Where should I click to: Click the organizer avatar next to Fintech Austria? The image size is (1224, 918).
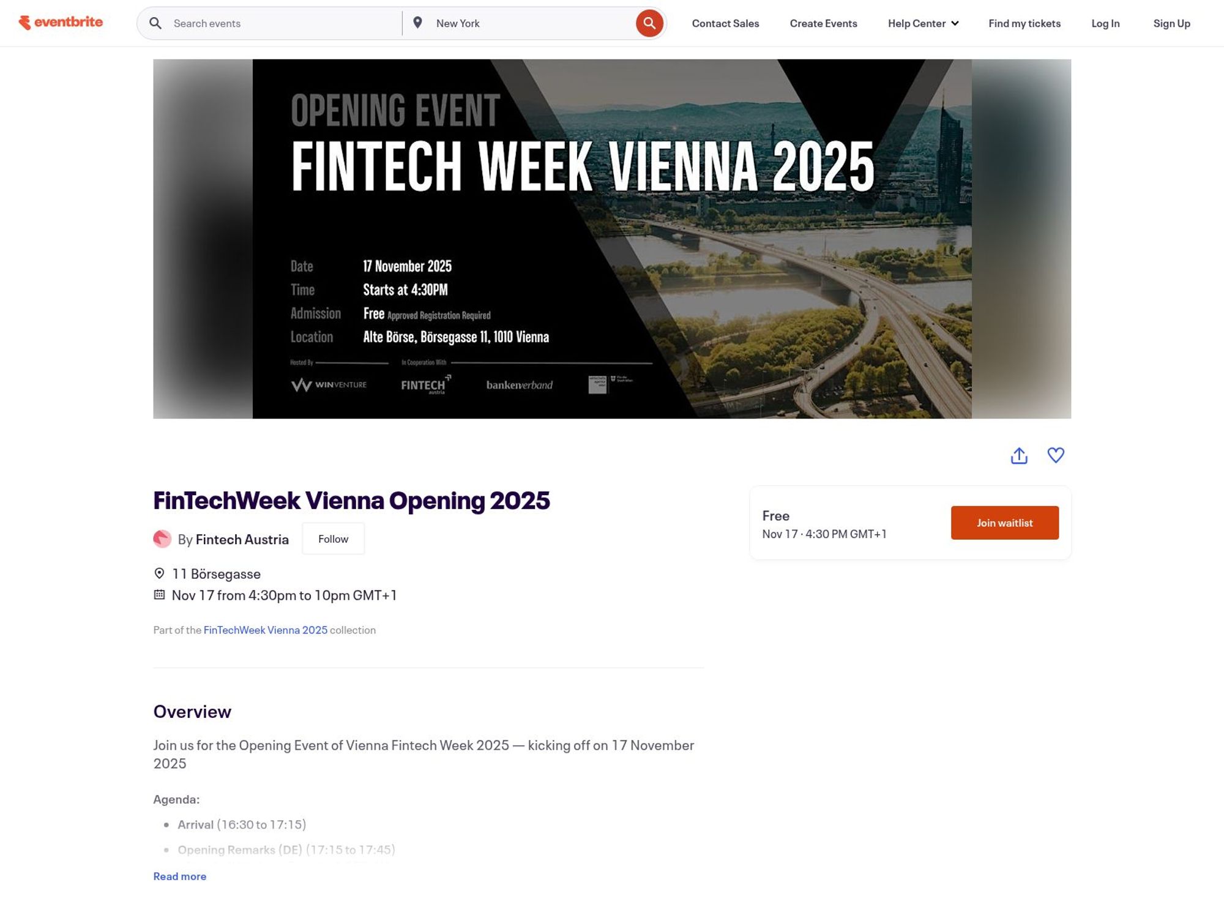click(162, 539)
